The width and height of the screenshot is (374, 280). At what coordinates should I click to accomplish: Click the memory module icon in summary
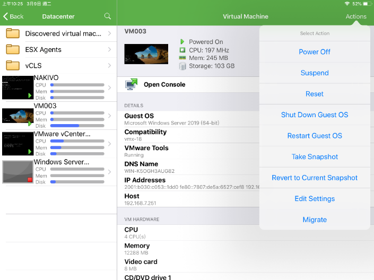click(x=182, y=58)
